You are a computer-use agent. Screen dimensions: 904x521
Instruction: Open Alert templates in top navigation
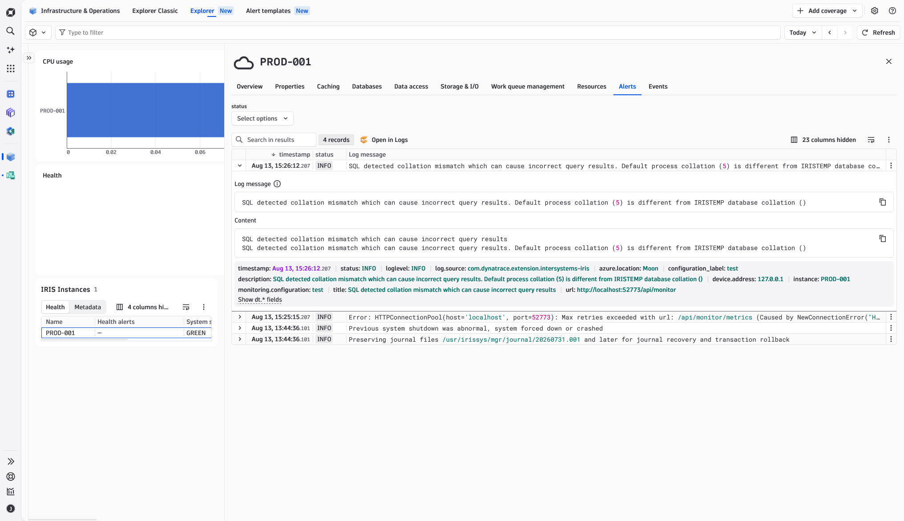(x=268, y=11)
